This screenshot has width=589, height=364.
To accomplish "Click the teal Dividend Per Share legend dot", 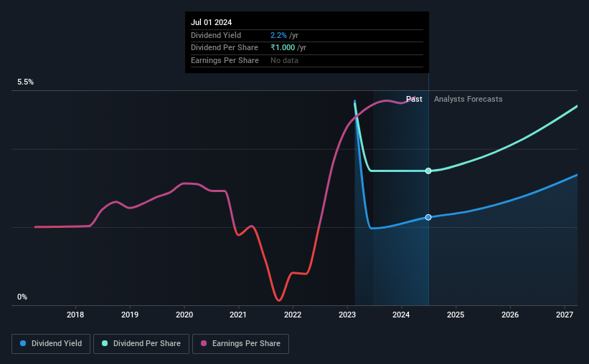I will point(105,343).
